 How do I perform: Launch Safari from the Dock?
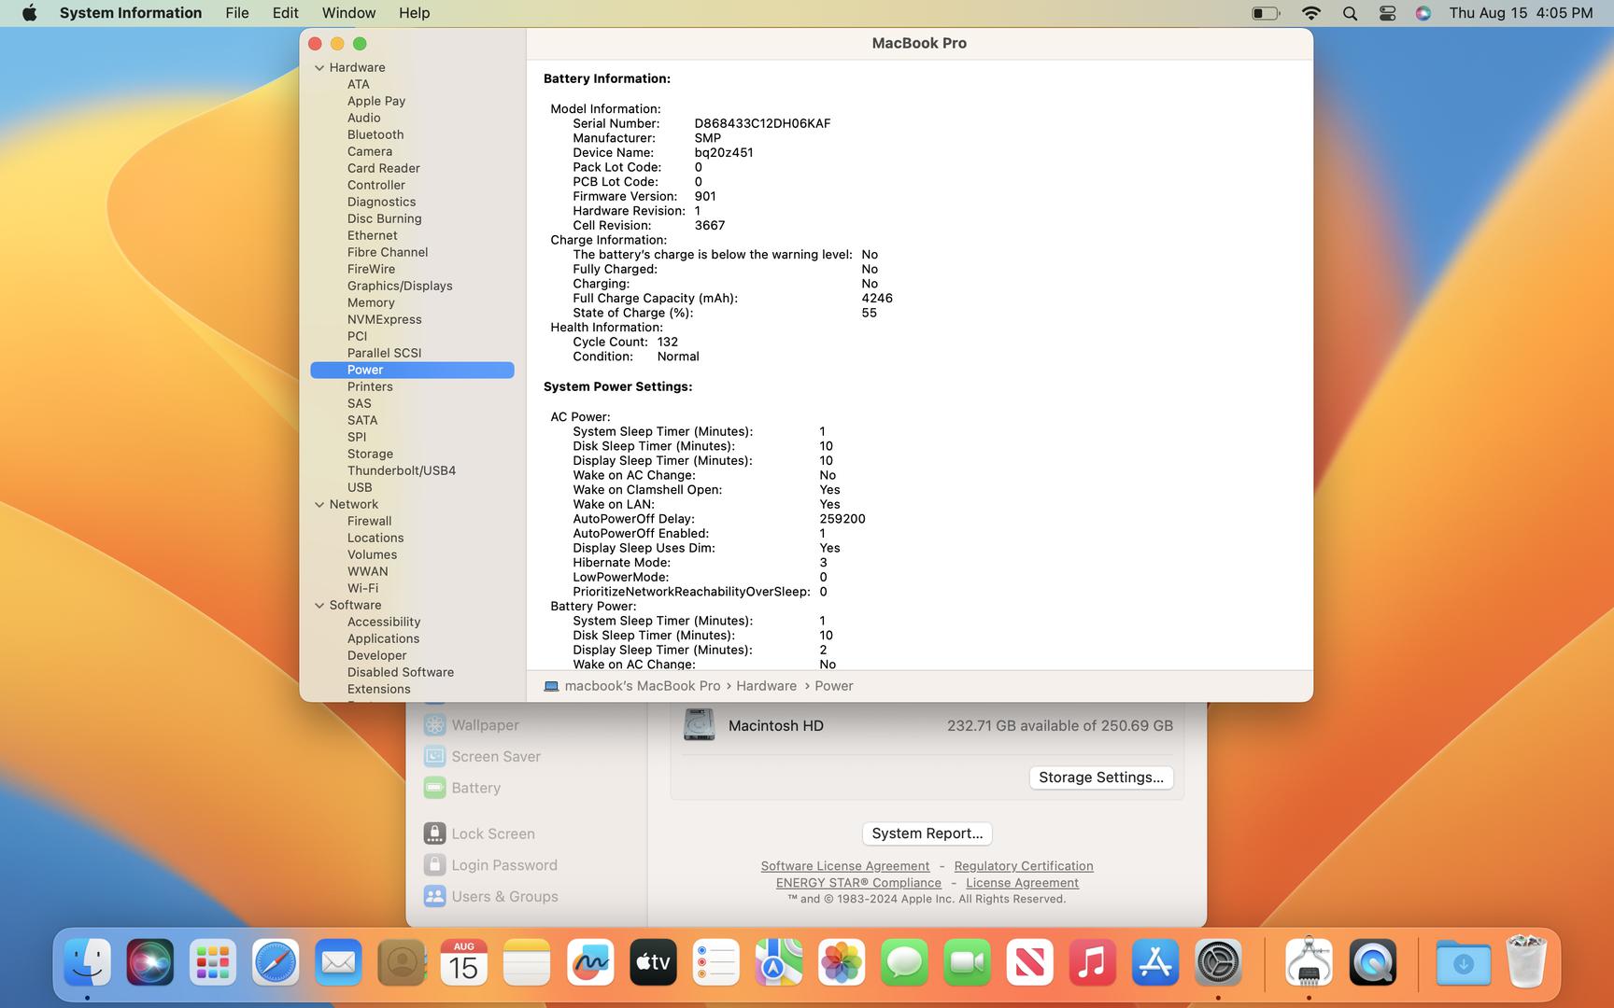point(276,963)
